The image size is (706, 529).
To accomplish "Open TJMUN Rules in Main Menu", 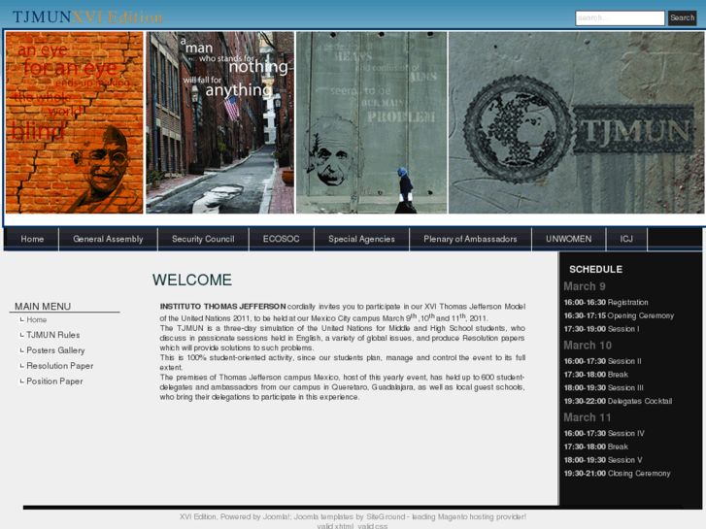I will pos(53,335).
